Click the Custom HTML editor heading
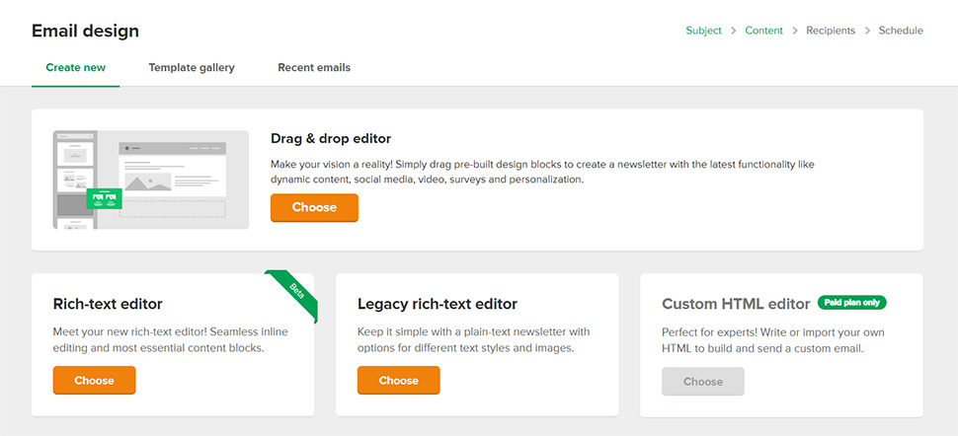 [736, 304]
